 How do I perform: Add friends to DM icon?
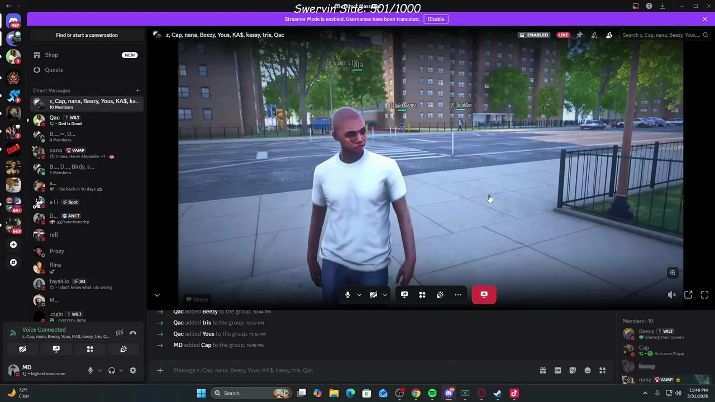point(594,35)
